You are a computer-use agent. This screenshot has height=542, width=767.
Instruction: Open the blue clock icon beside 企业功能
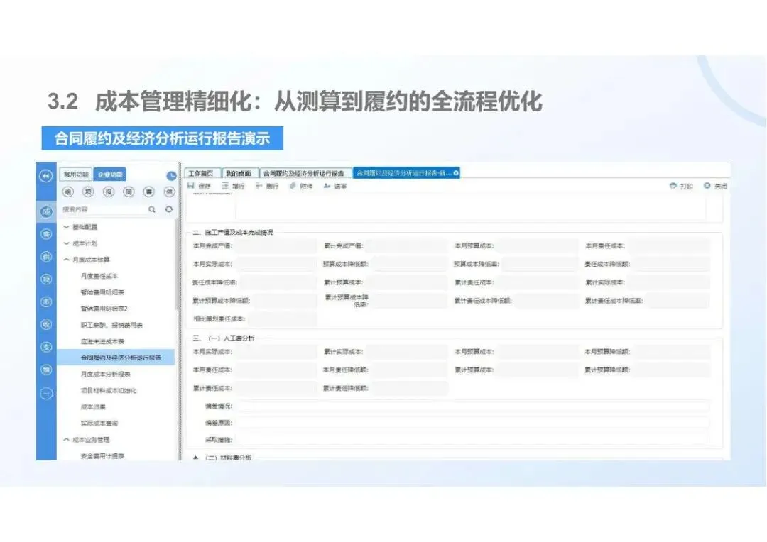coord(171,176)
